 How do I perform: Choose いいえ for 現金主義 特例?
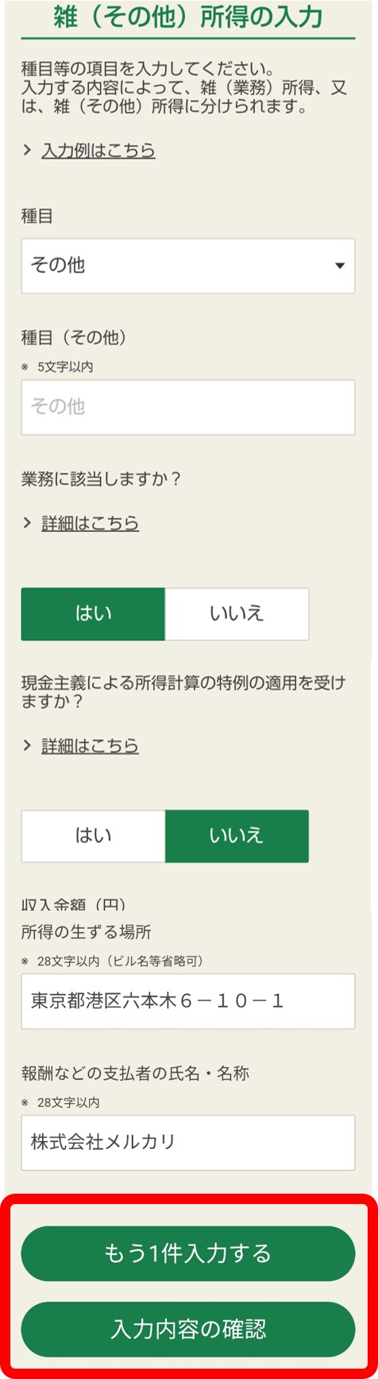[237, 836]
